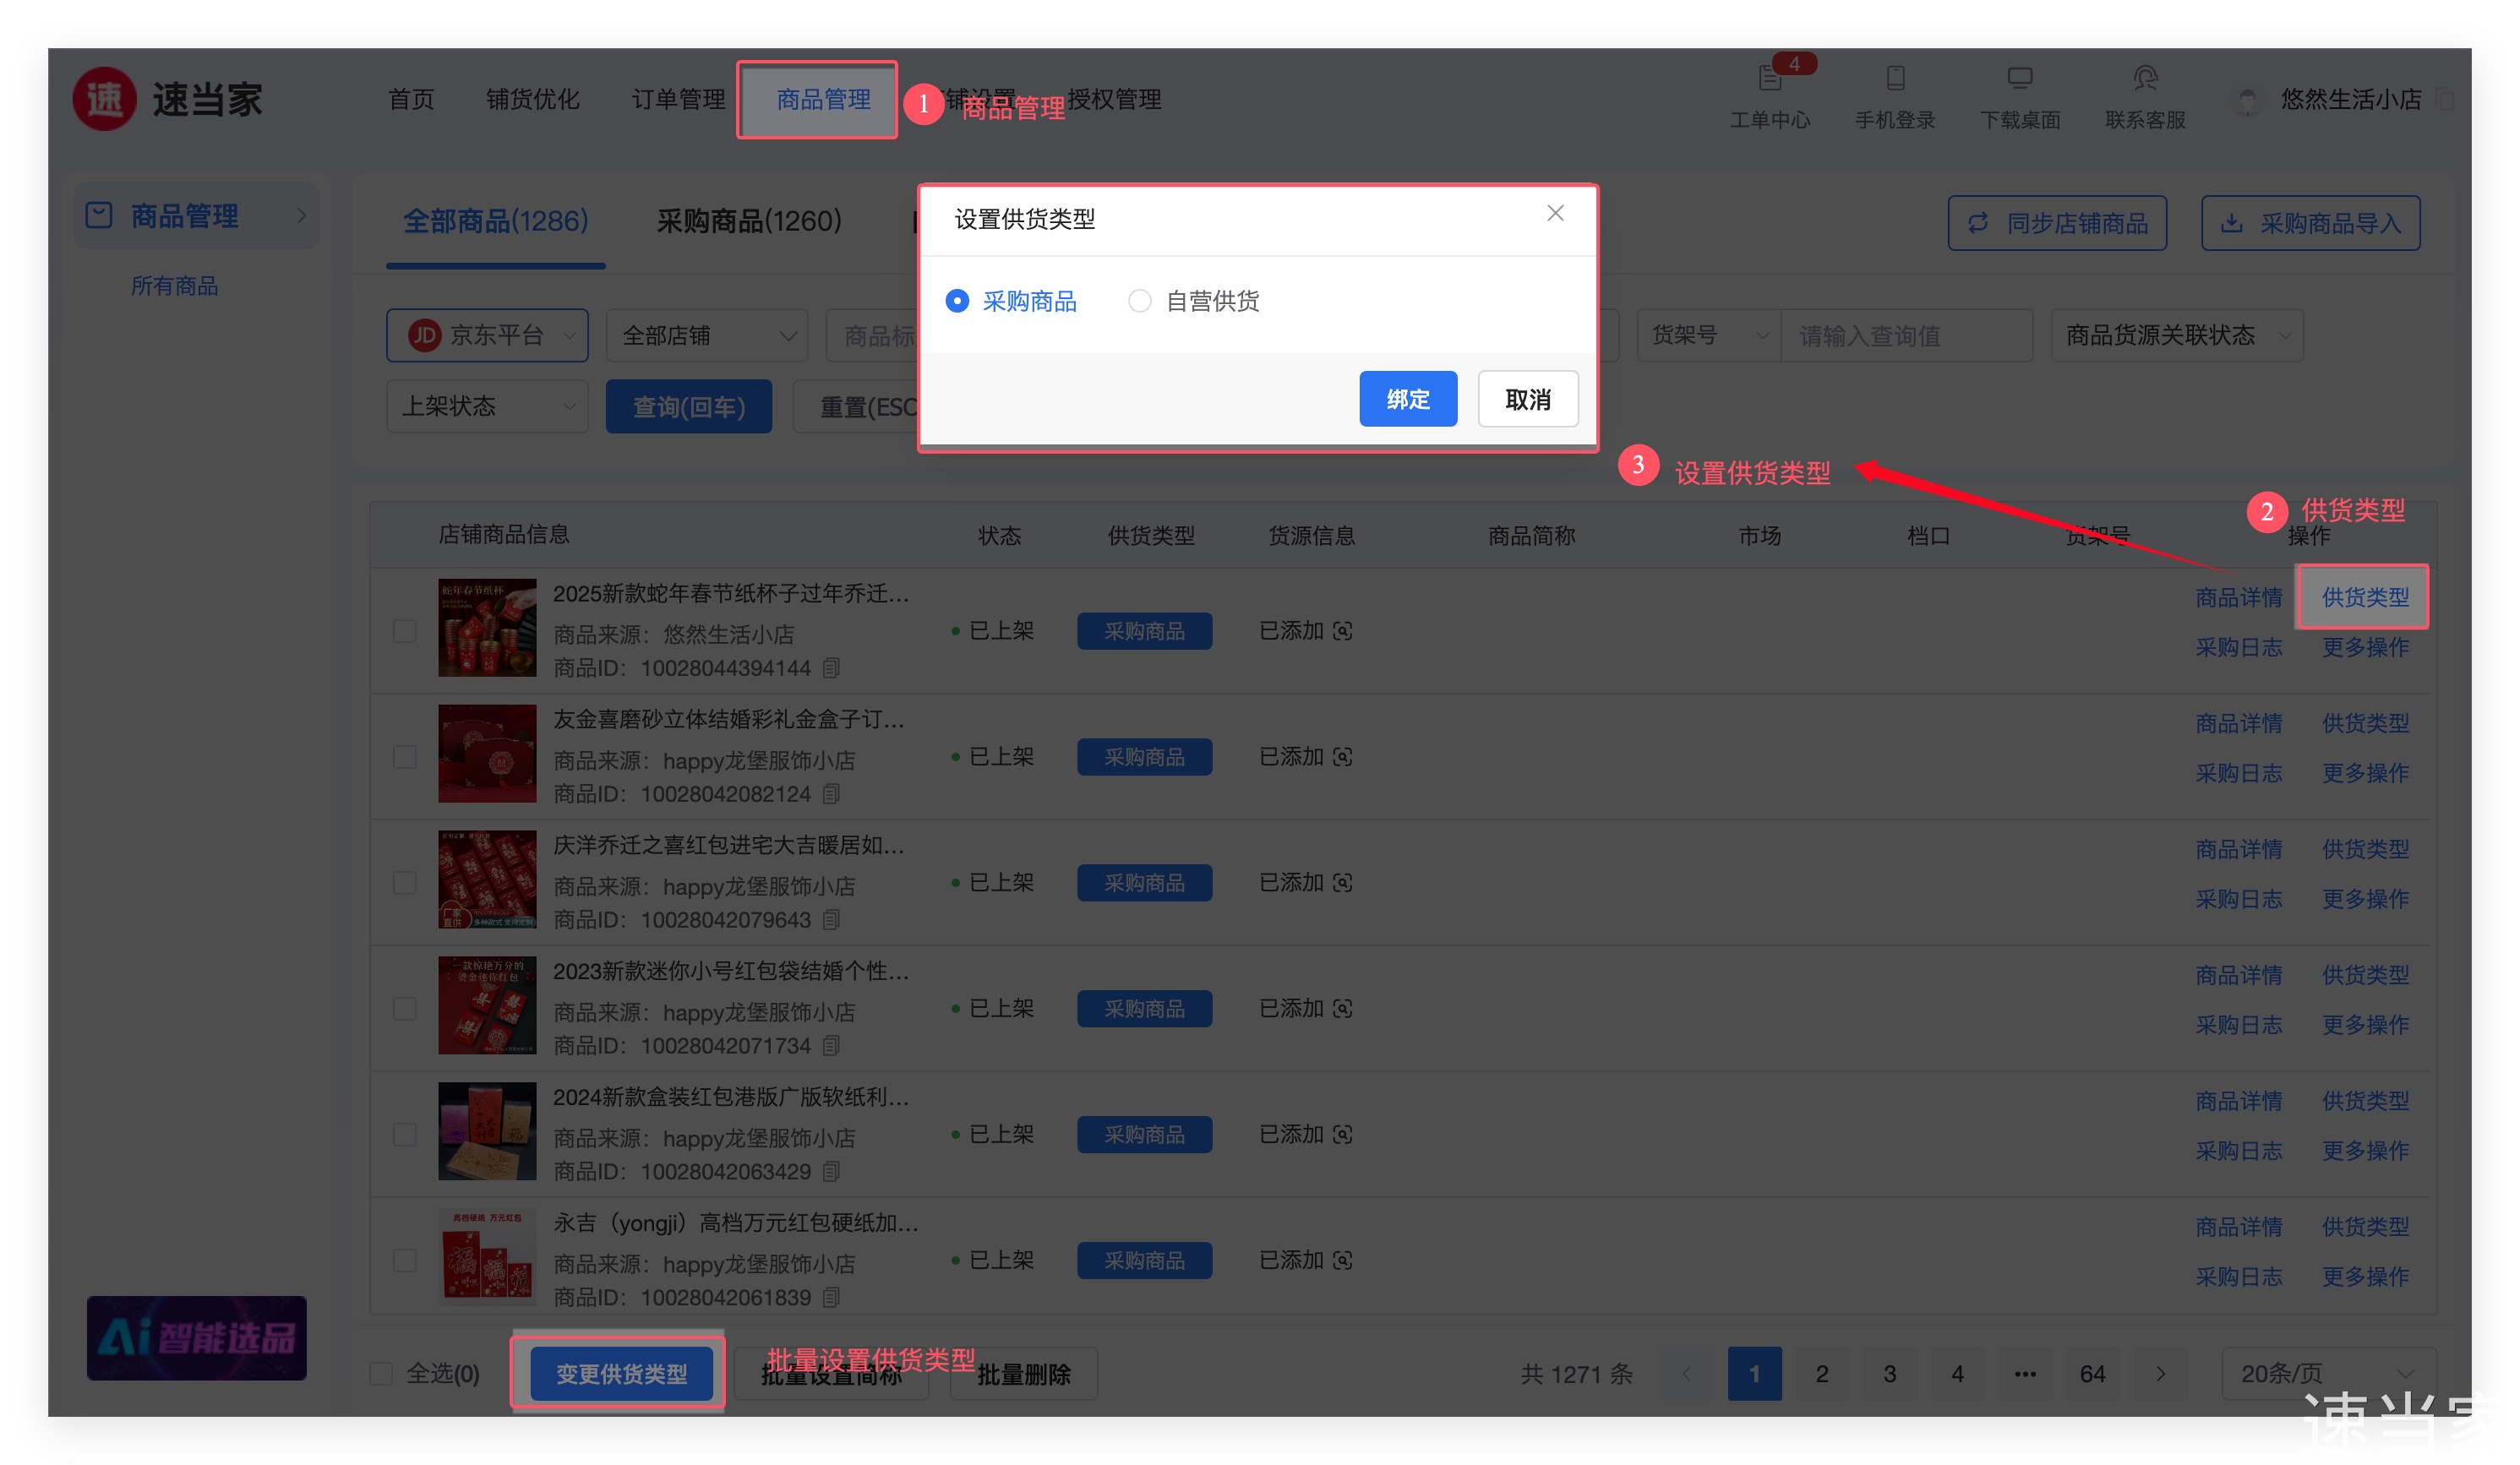
Task: Click the 取消 button in dialog
Action: (1527, 399)
